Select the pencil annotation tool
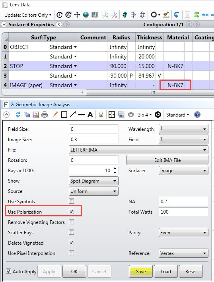Screen dimensions: 214x282 click(55, 114)
